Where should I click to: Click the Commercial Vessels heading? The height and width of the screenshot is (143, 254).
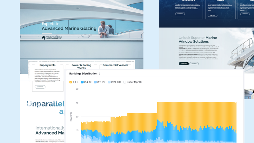(115, 65)
